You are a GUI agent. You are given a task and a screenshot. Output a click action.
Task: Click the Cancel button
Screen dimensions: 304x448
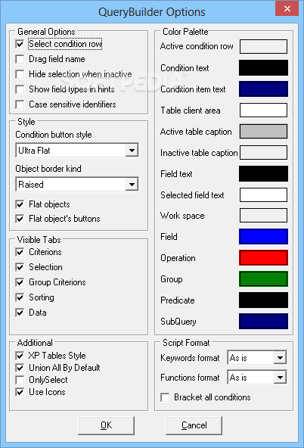click(194, 425)
